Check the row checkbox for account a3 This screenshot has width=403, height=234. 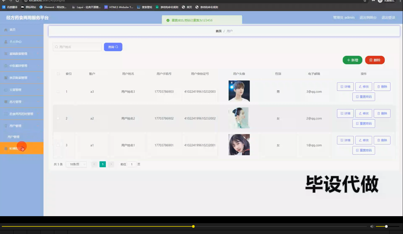[x=58, y=91]
